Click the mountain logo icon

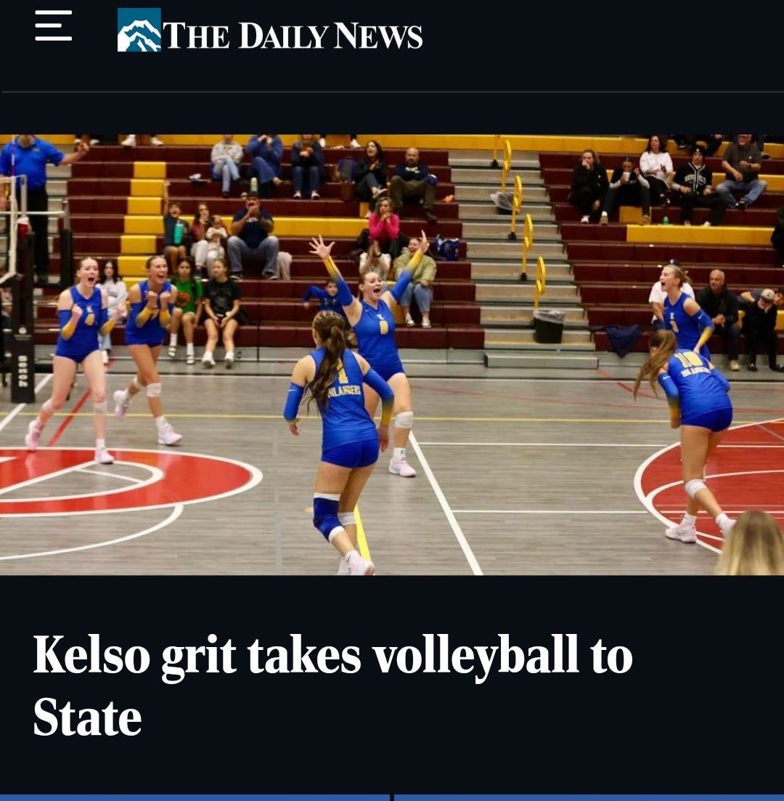tap(139, 30)
